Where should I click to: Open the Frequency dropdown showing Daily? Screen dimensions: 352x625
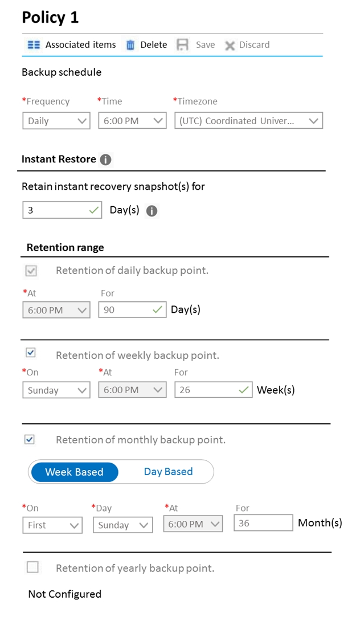(x=56, y=121)
